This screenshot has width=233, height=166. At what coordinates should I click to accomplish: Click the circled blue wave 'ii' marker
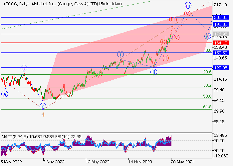[x=154, y=72]
